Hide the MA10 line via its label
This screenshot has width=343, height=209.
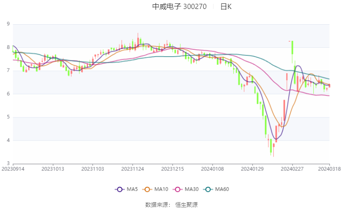tap(161, 189)
